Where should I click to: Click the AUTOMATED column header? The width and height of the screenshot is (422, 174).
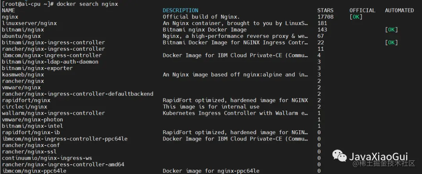point(399,11)
